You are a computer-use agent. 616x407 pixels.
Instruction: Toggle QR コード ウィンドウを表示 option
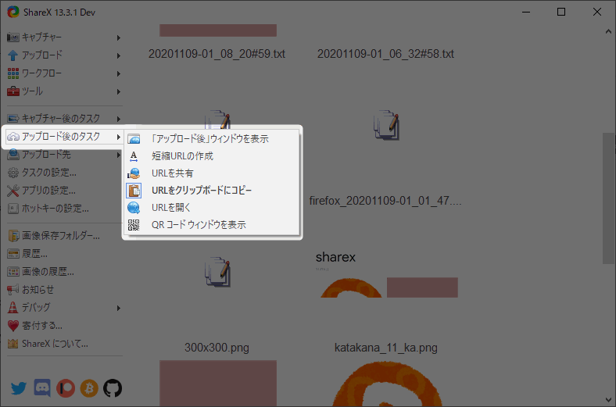click(x=211, y=225)
